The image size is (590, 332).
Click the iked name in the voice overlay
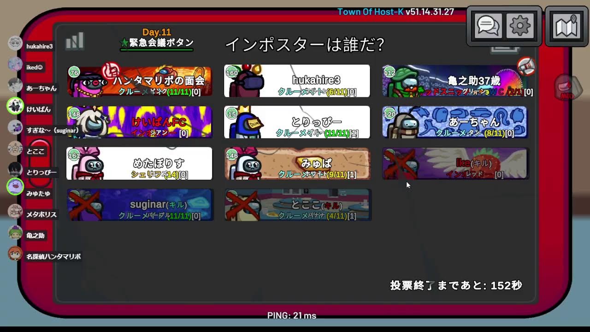tap(35, 67)
